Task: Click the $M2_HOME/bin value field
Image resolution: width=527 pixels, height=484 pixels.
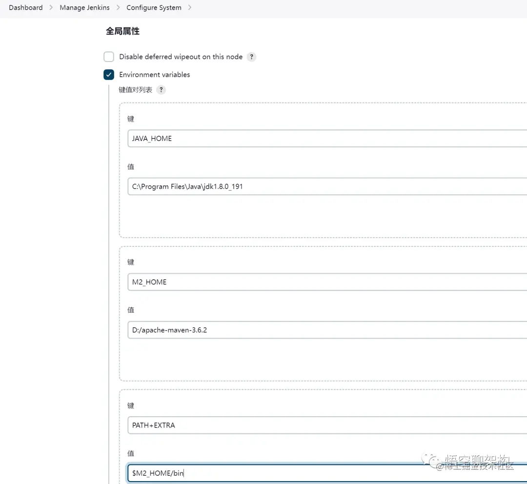Action: [327, 473]
